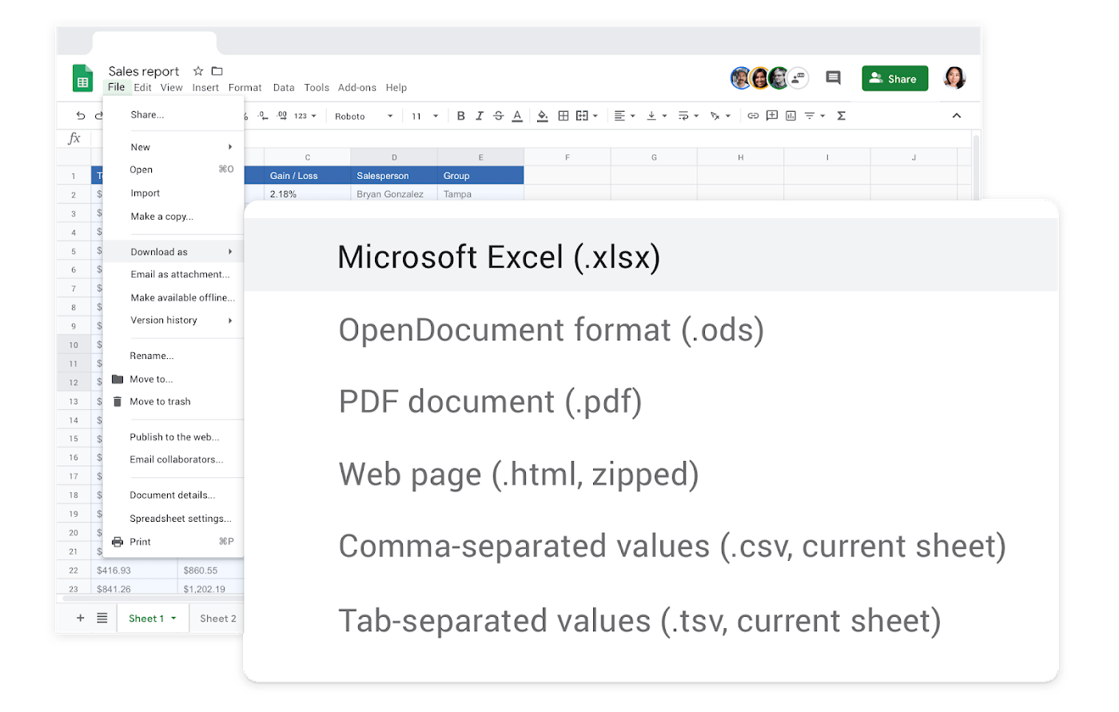
Task: Increase decimal places in toolbar
Action: tap(282, 116)
